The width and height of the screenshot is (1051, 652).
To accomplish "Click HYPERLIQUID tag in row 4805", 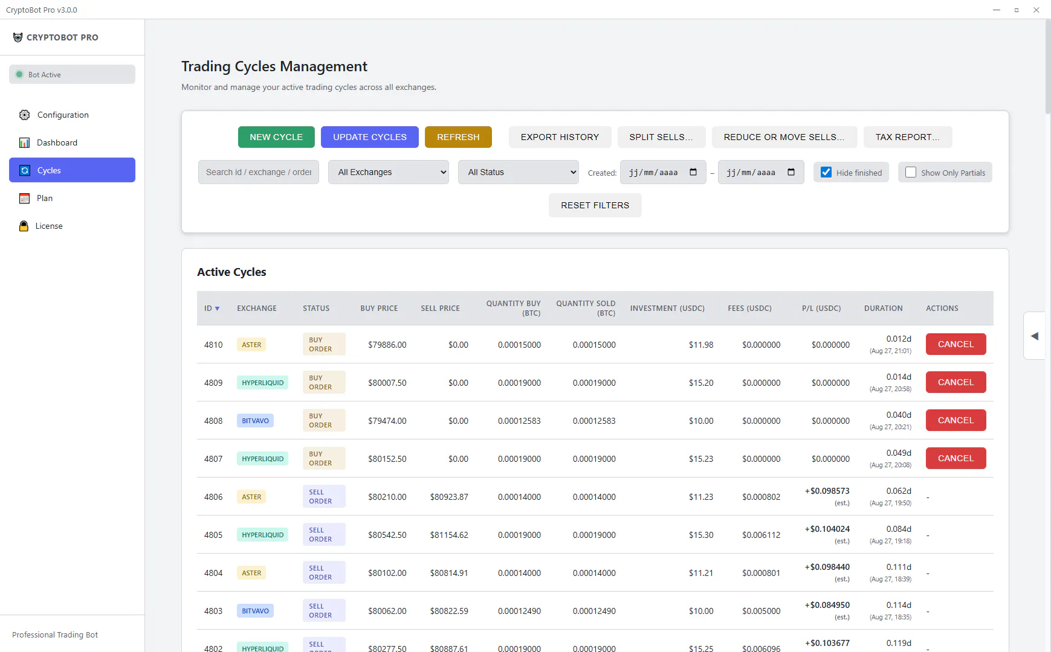I will click(262, 535).
